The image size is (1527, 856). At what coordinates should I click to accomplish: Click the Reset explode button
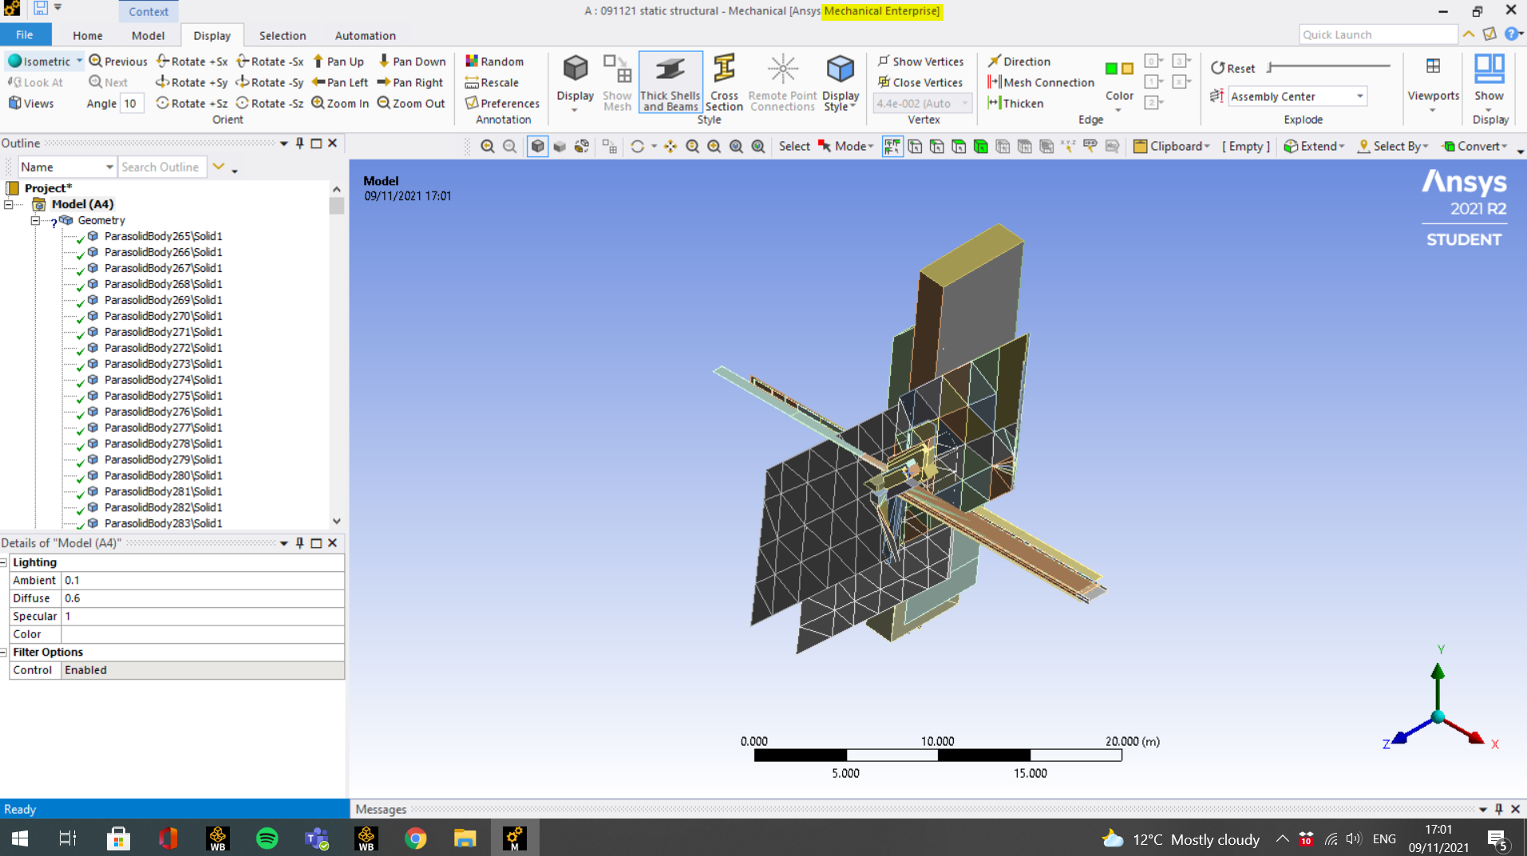pos(1232,69)
